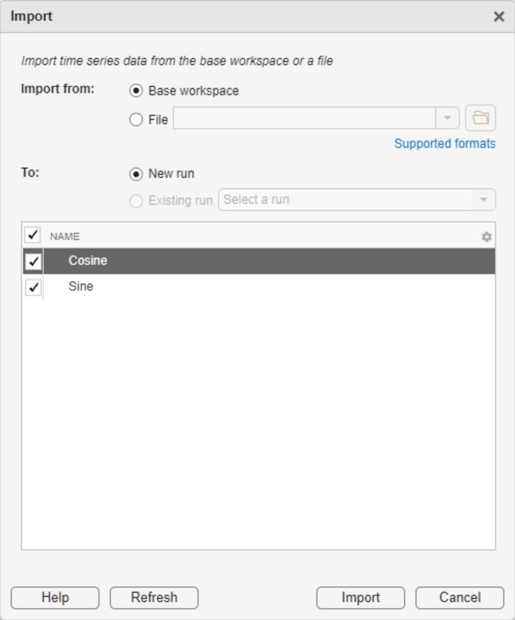The height and width of the screenshot is (620, 515).
Task: Click the Import button
Action: [360, 599]
